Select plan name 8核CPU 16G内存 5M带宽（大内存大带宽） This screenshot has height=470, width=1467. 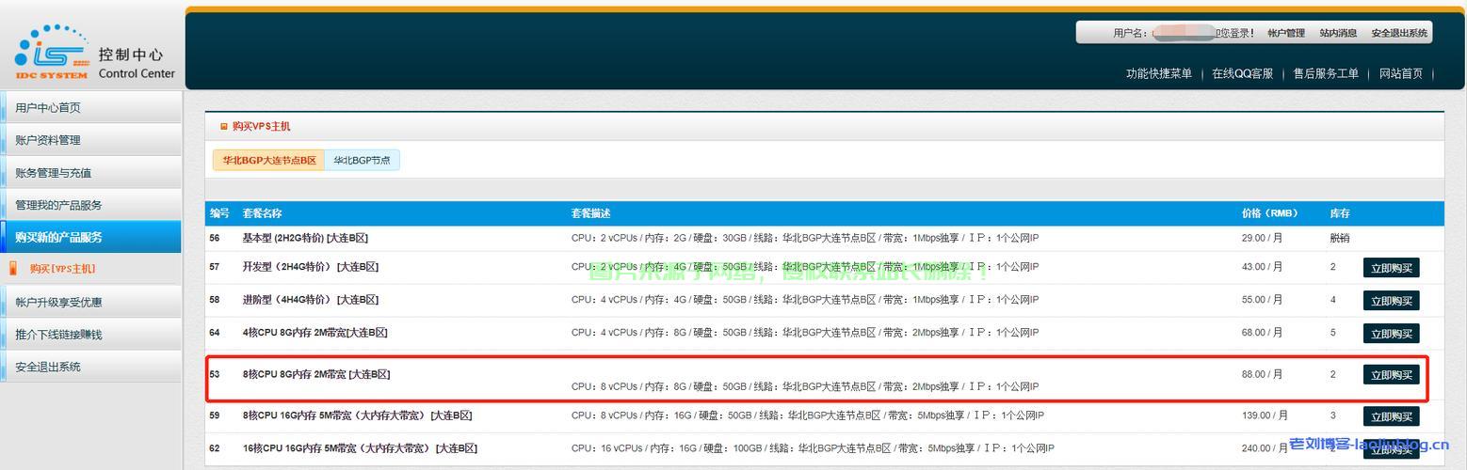pyautogui.click(x=357, y=415)
